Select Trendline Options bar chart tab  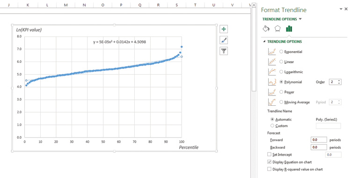[289, 29]
